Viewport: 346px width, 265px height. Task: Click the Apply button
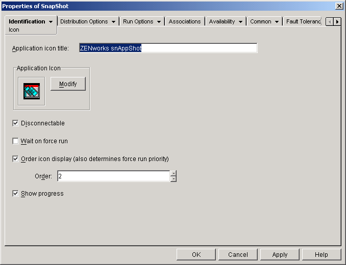(280, 255)
